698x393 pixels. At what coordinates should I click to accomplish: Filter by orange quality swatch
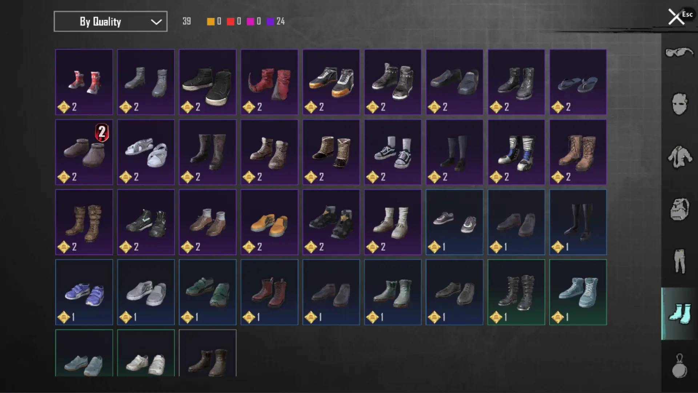(x=211, y=21)
